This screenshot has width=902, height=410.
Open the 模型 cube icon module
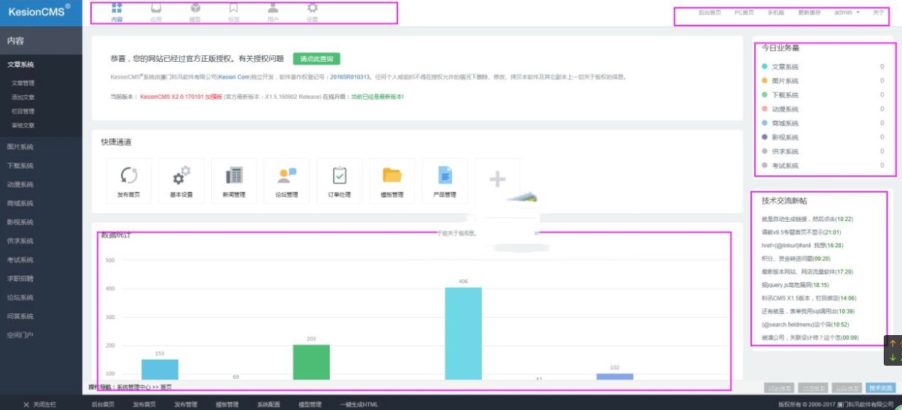pyautogui.click(x=195, y=12)
